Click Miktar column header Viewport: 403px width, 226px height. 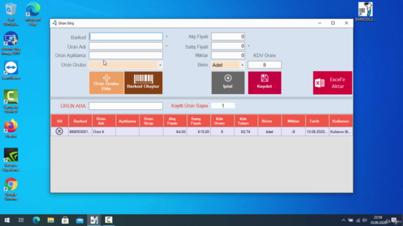(x=293, y=121)
